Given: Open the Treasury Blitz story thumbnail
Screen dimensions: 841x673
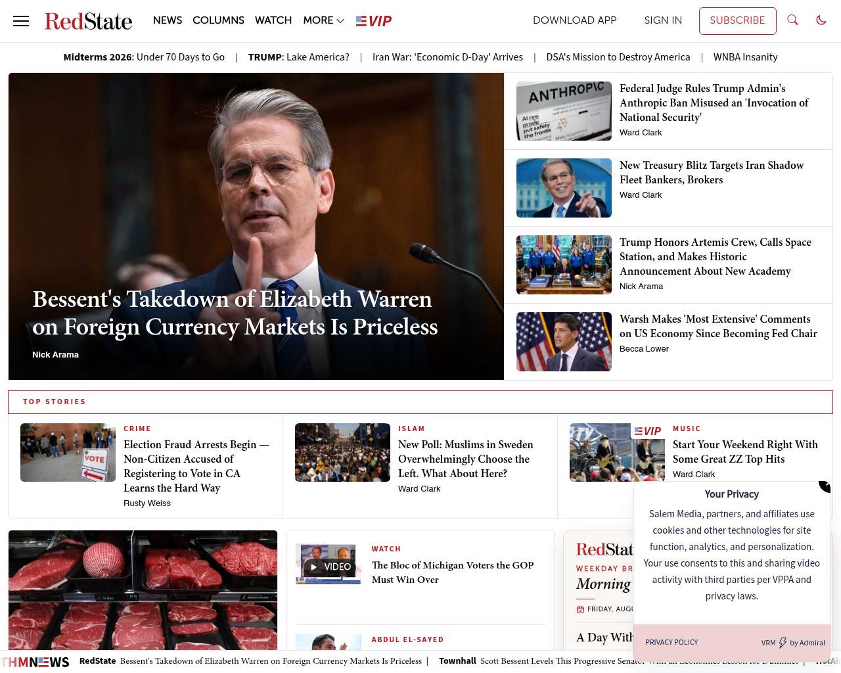Looking at the screenshot, I should [x=564, y=188].
